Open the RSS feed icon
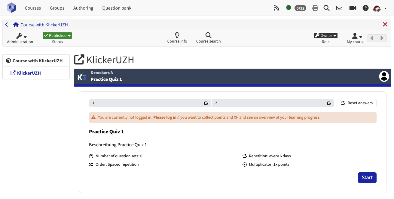Viewport: 394px width, 199px height. (x=276, y=8)
